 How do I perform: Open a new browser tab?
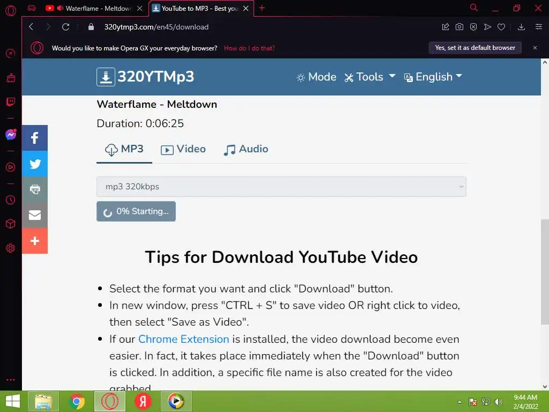(262, 8)
